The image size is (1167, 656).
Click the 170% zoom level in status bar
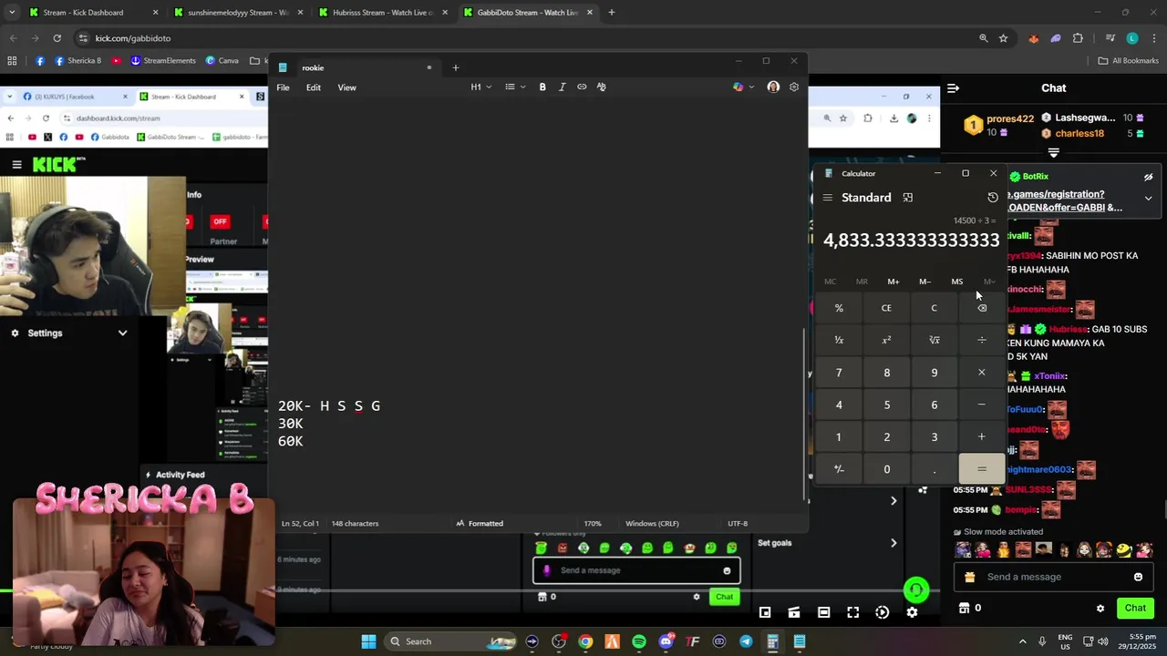[593, 524]
